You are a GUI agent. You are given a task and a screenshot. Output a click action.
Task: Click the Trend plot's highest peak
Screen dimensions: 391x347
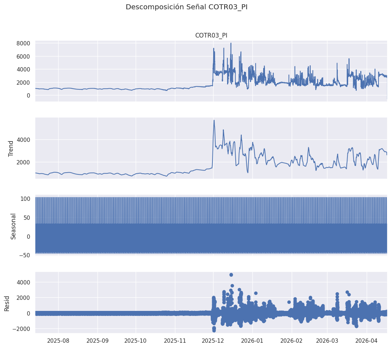point(214,120)
